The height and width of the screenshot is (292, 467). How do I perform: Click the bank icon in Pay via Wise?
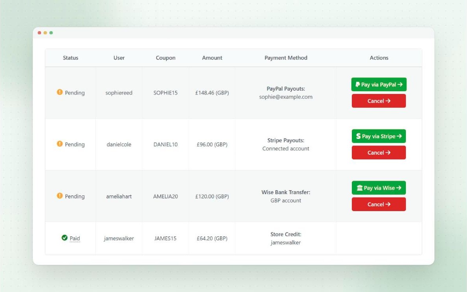[360, 188]
